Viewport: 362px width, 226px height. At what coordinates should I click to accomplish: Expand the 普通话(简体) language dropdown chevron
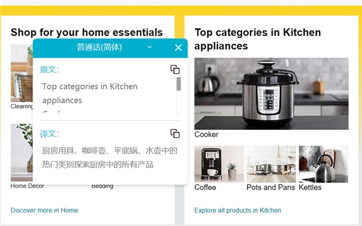pyautogui.click(x=150, y=47)
